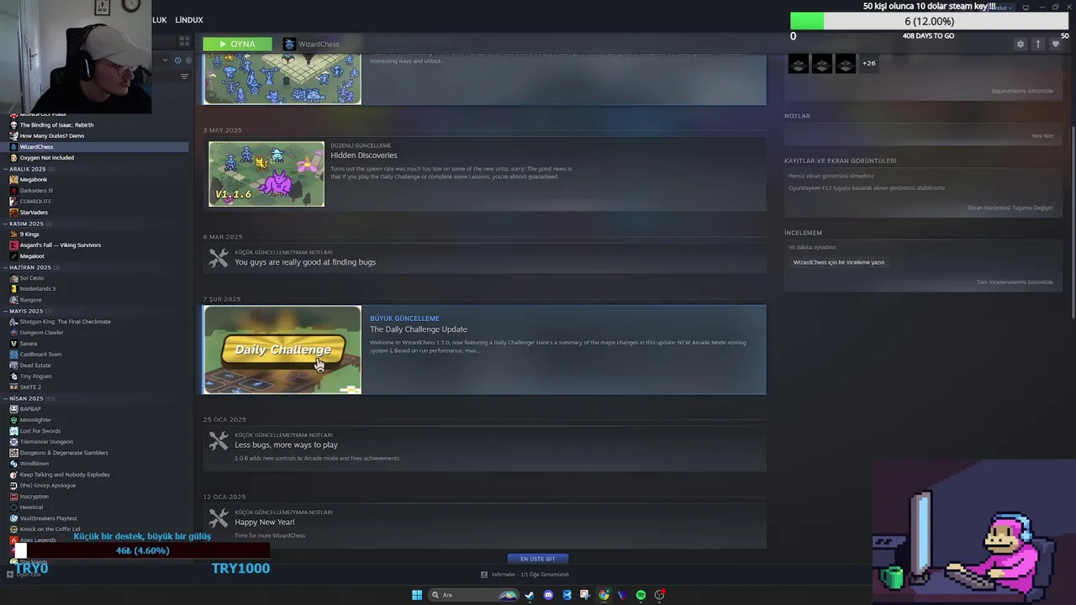Click the Windblown game icon
This screenshot has height=605, width=1076.
(13, 464)
